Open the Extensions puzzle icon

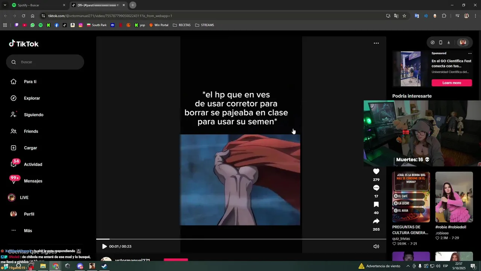point(444,16)
